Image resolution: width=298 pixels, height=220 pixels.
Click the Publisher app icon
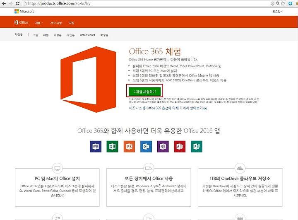[197, 147]
